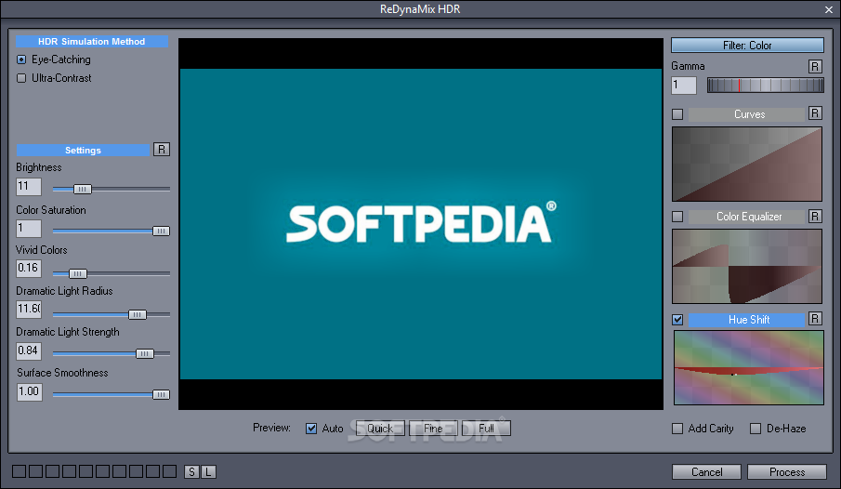Click the Color Saturation slider handle
The image size is (841, 489).
tap(161, 231)
